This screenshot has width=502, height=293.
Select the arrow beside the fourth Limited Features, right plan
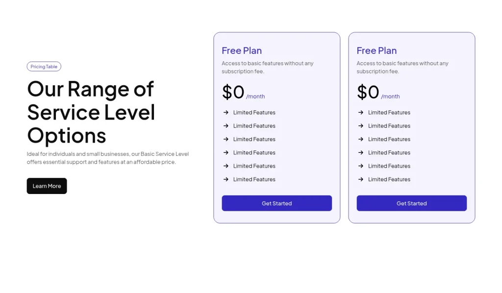(360, 152)
